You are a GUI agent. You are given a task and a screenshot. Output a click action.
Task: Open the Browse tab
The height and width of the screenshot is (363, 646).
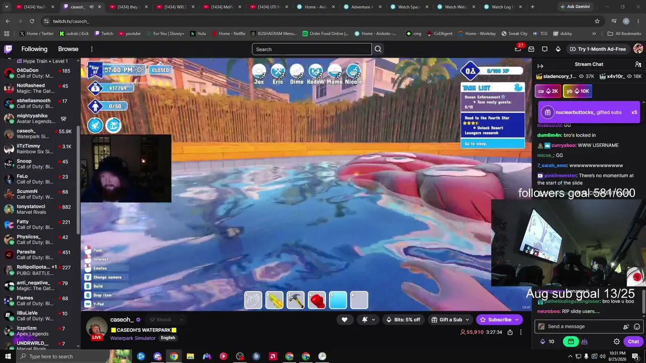pos(68,49)
